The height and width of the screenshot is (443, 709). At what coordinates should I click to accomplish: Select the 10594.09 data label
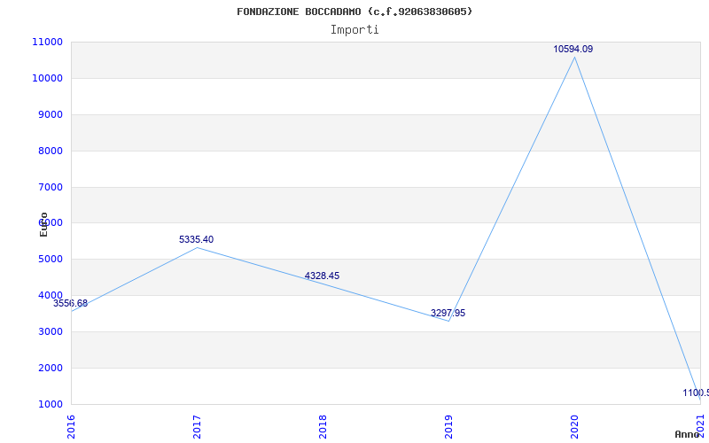573,50
